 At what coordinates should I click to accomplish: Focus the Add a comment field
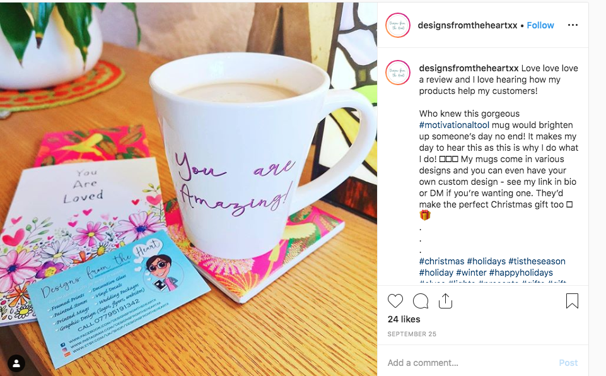tap(470, 363)
